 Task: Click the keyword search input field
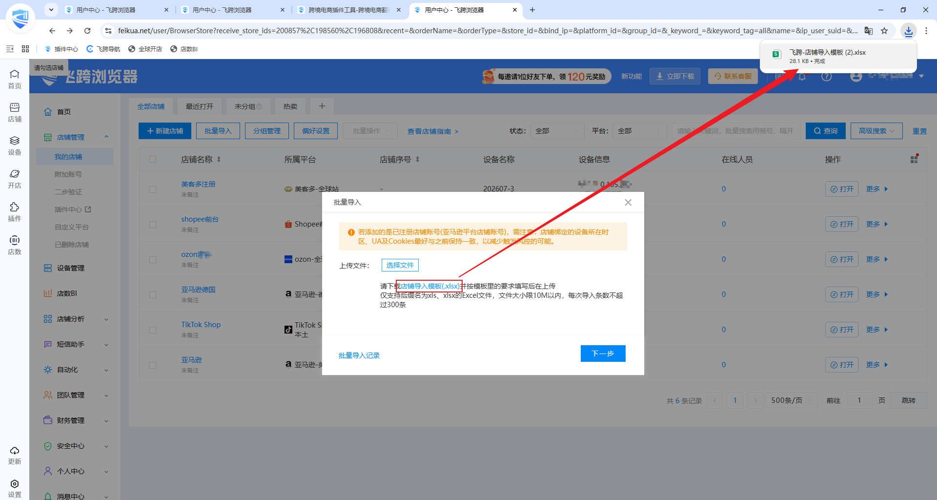tap(736, 131)
